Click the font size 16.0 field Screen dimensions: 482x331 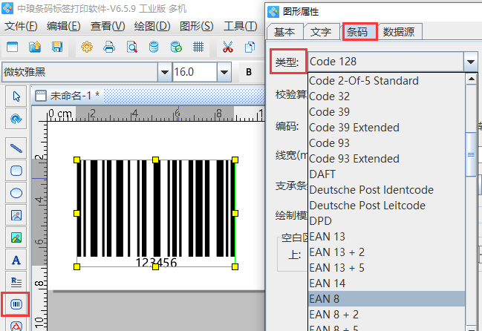point(195,72)
